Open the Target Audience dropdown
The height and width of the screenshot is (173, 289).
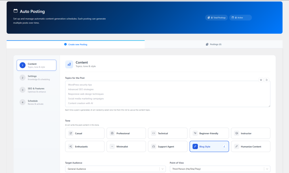tap(116, 169)
